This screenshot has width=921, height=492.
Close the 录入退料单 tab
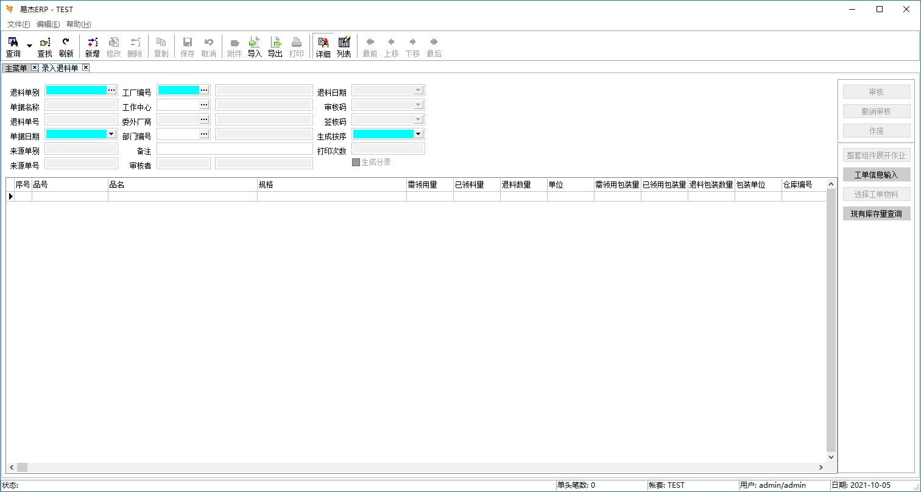pyautogui.click(x=86, y=68)
